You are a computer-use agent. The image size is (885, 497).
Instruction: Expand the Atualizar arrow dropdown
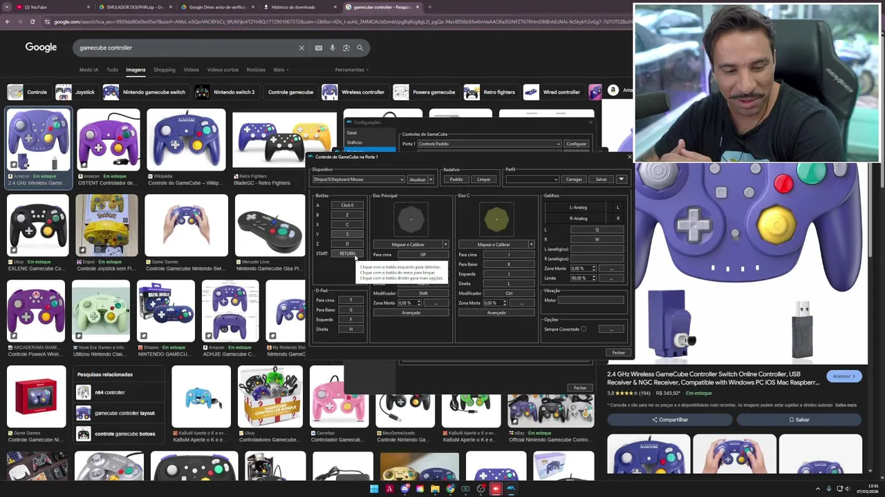coord(431,179)
